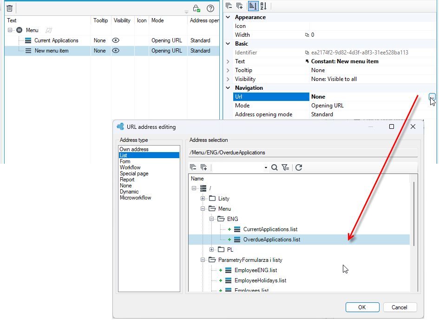Click the search magnifier in address selection

(275, 167)
